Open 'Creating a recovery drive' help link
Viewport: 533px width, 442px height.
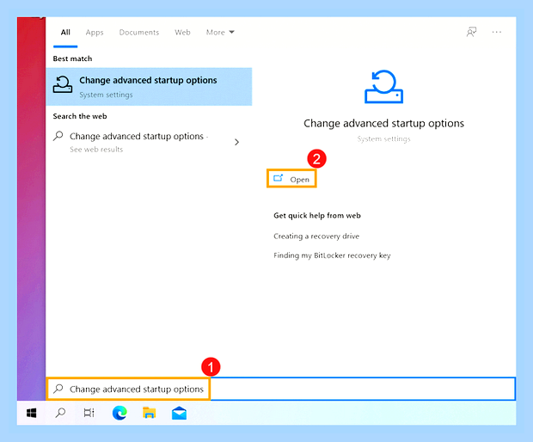tap(316, 236)
